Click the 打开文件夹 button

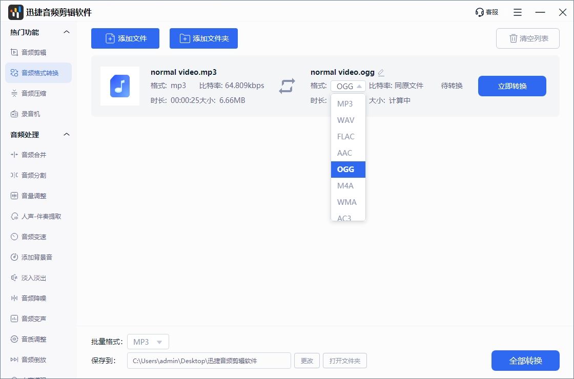point(345,361)
